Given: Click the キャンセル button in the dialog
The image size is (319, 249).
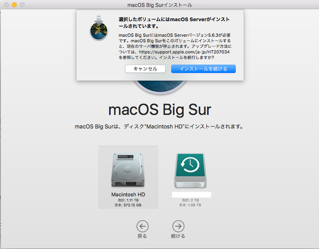Looking at the screenshot, I should (145, 69).
